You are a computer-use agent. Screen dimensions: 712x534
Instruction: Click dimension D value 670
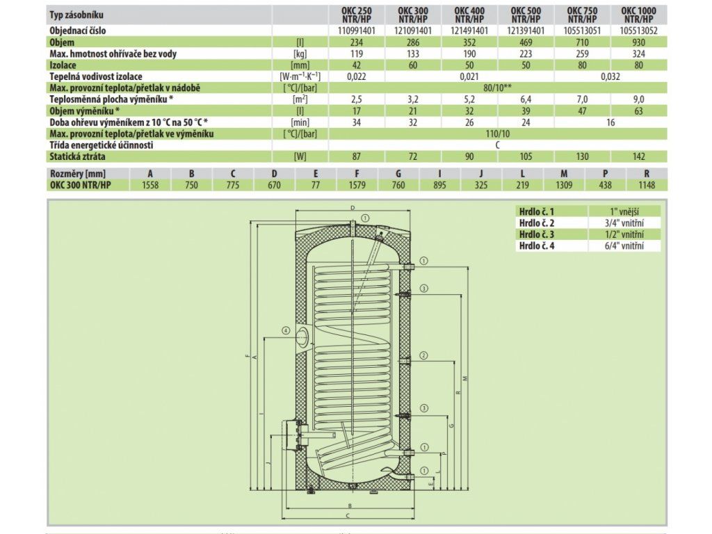[x=274, y=185]
